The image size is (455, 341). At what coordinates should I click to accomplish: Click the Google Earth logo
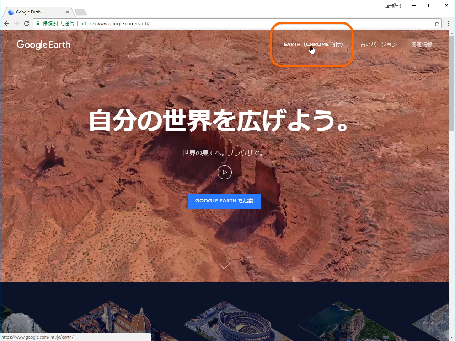coord(43,44)
